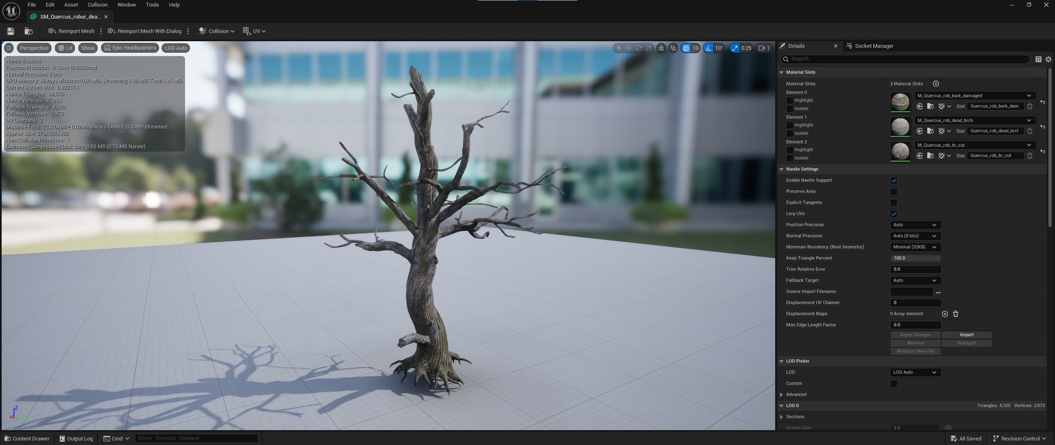The width and height of the screenshot is (1055, 445).
Task: Open the Tools menu
Action: pyautogui.click(x=152, y=5)
